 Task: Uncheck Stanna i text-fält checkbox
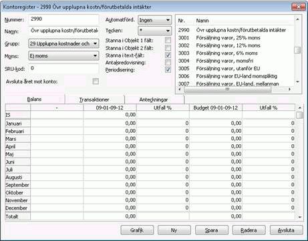(168, 55)
